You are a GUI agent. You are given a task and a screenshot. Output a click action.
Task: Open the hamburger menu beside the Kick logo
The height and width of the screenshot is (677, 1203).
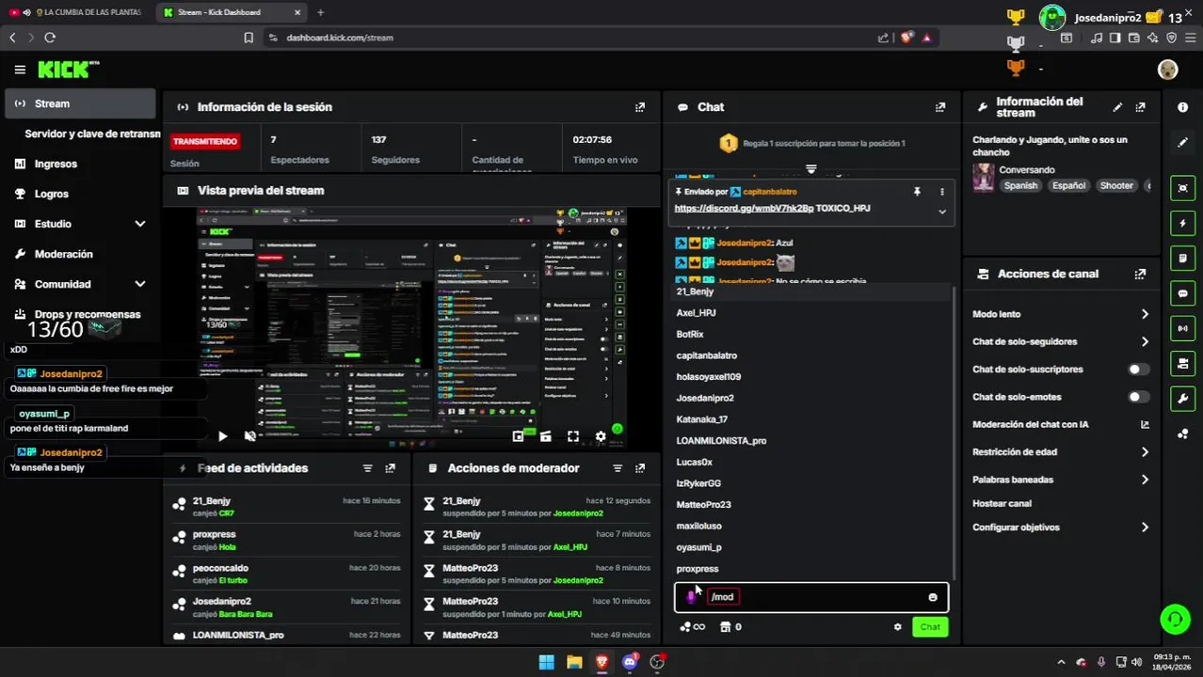(x=20, y=70)
